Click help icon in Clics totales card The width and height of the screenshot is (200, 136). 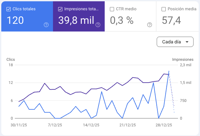[x=46, y=25]
